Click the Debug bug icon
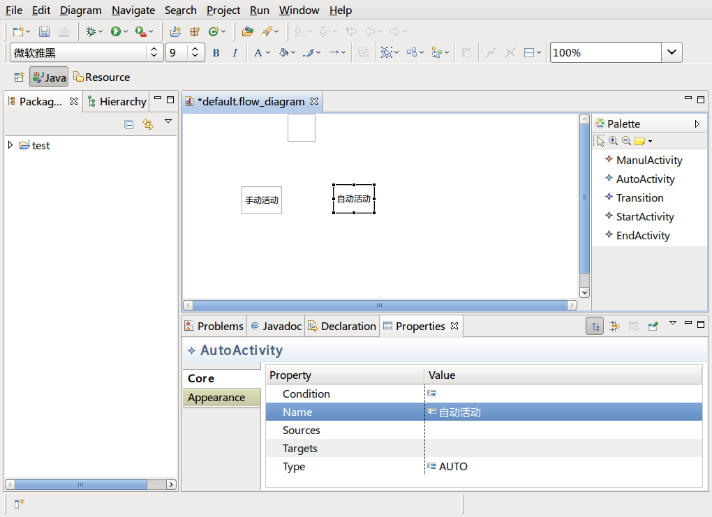Screen dimensions: 712x517 [90, 31]
